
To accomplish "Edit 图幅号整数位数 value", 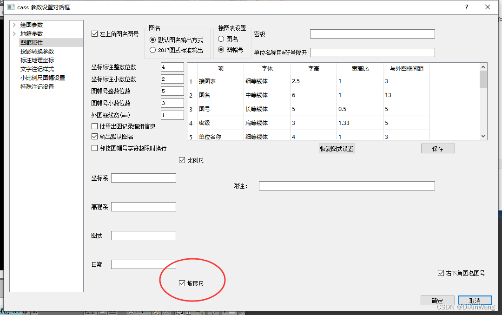I will (172, 91).
